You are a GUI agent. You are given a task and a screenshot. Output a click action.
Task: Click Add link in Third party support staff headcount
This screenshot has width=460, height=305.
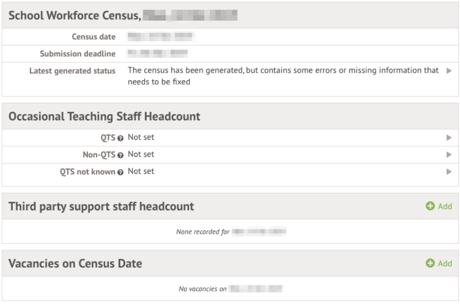pyautogui.click(x=445, y=206)
